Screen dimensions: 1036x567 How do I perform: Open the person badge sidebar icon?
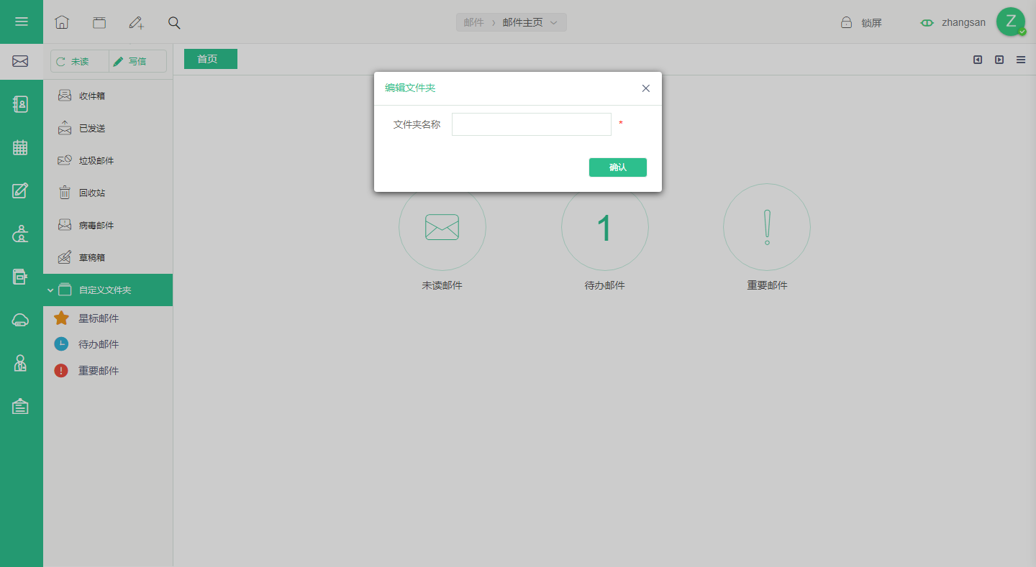[20, 363]
